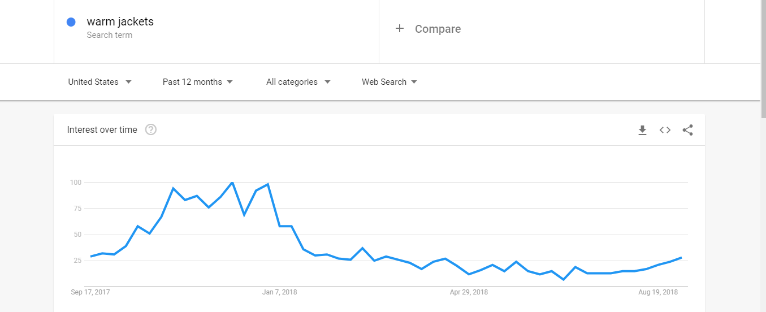Download the Interest over time data
The width and height of the screenshot is (766, 312).
coord(642,131)
